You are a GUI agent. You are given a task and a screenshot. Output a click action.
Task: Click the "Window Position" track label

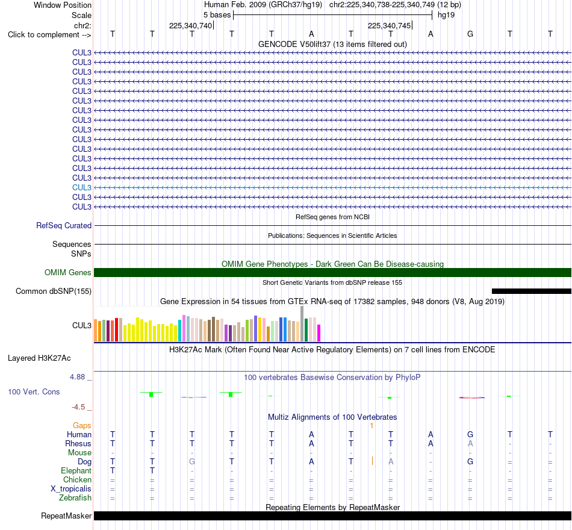(x=63, y=5)
